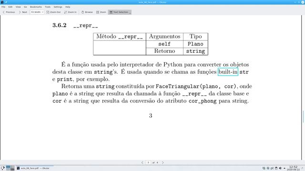
Task: Open the KDE application launcher
Action: pyautogui.click(x=3, y=168)
